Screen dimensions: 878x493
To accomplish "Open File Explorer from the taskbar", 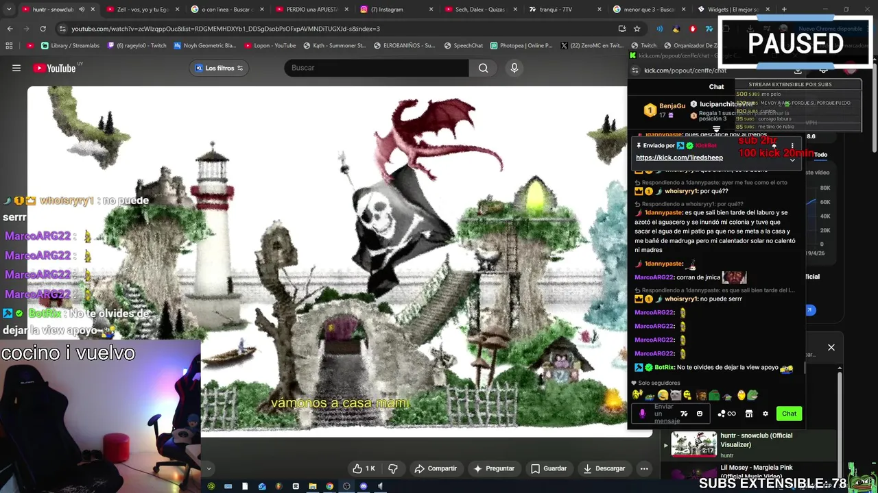I will 312,486.
